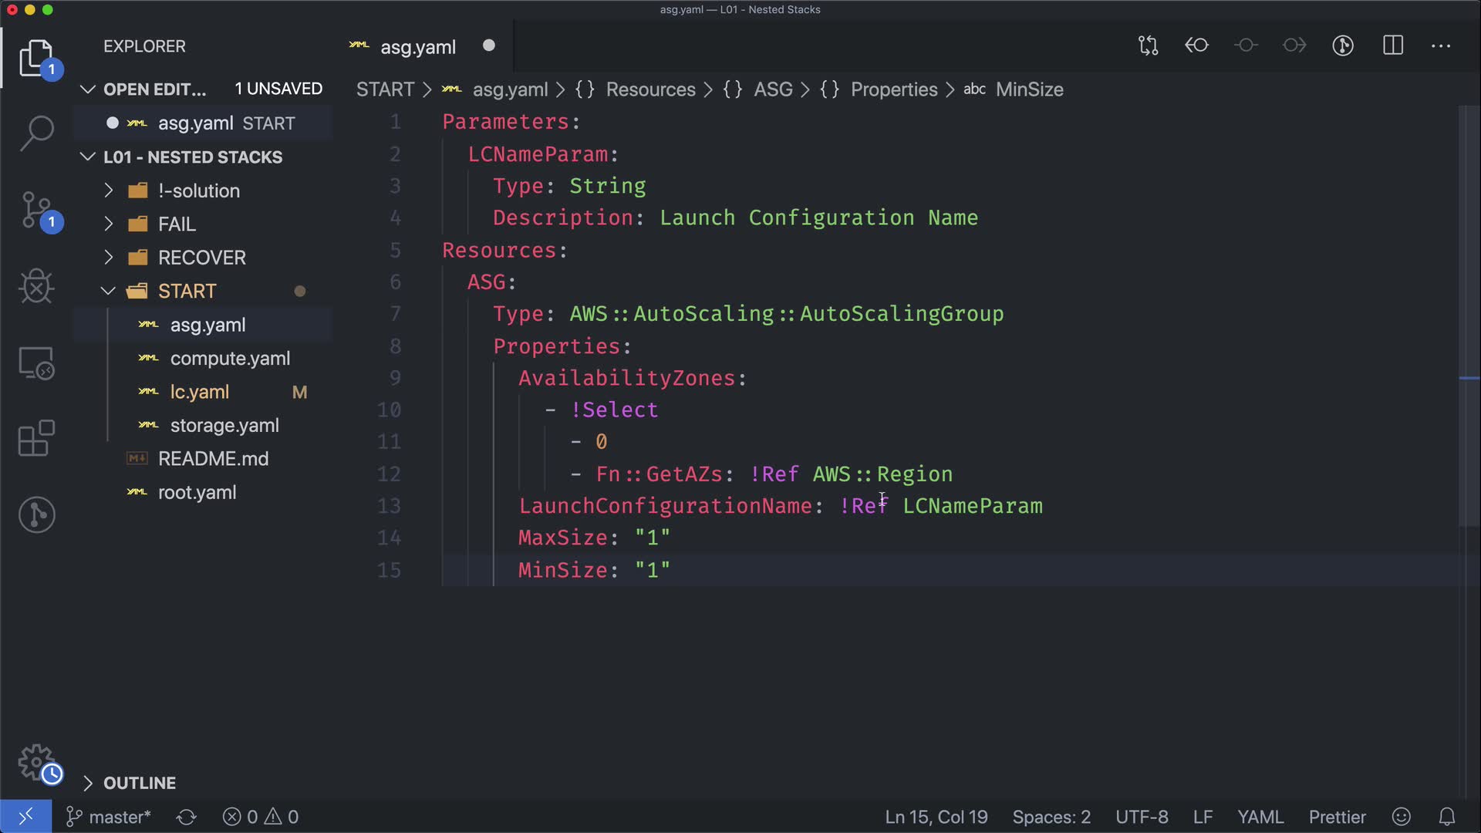Expand the !-solution folder
1481x833 pixels.
point(199,191)
